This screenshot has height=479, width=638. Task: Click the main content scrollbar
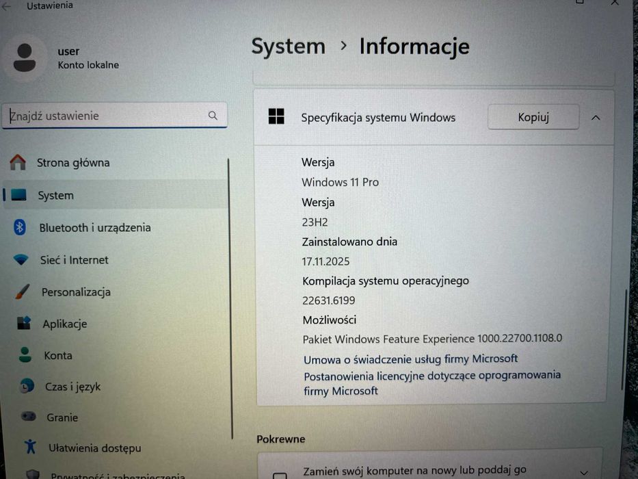pyautogui.click(x=624, y=339)
